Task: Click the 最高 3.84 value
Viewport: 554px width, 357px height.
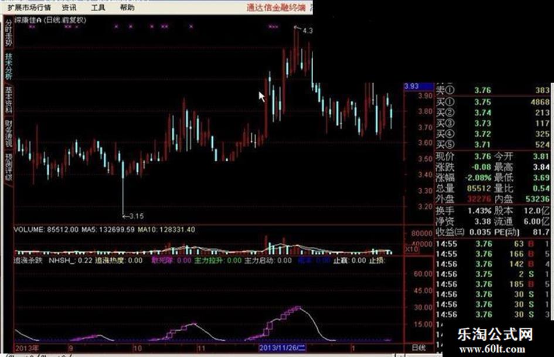Action: point(522,167)
